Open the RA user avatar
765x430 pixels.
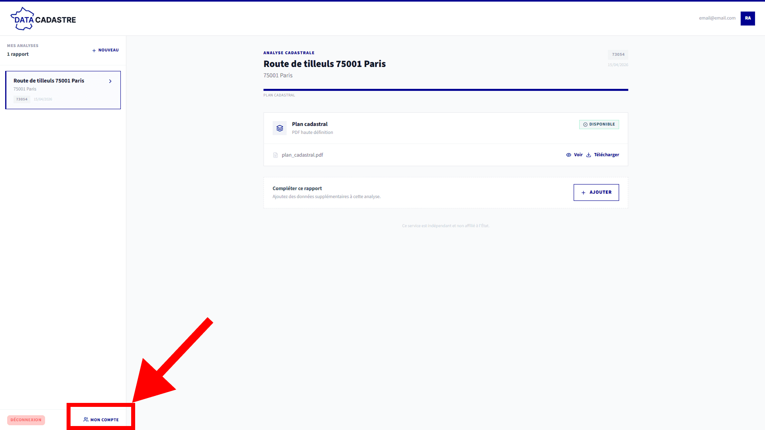(x=747, y=18)
